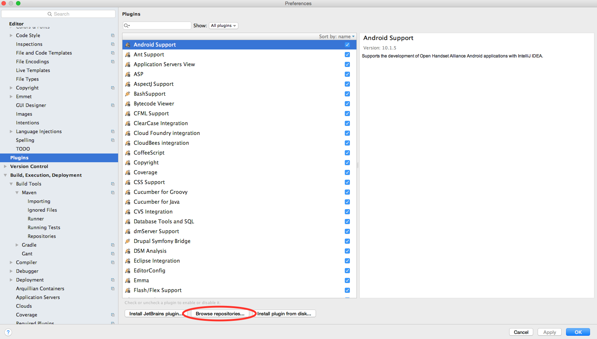Image resolution: width=597 pixels, height=339 pixels.
Task: Disable the AspectJ Support plugin
Action: 347,84
